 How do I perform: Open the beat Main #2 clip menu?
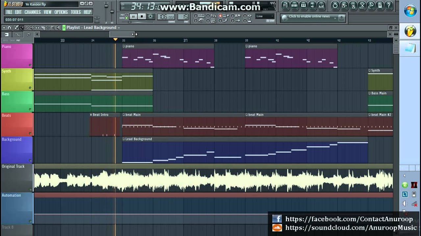click(369, 115)
